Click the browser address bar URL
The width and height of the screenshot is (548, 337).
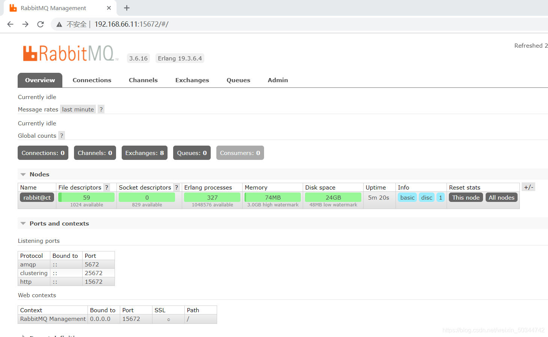tap(131, 24)
